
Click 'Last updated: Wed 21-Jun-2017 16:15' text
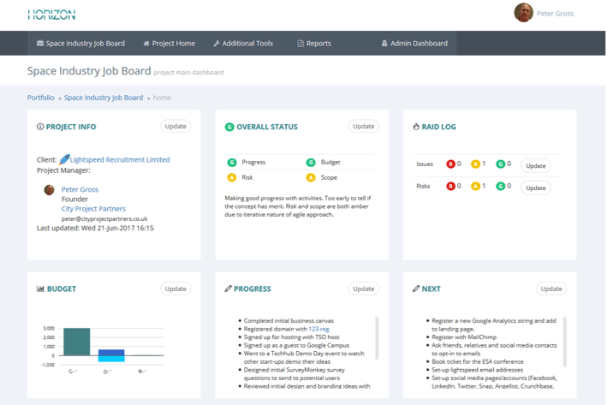[x=95, y=228]
